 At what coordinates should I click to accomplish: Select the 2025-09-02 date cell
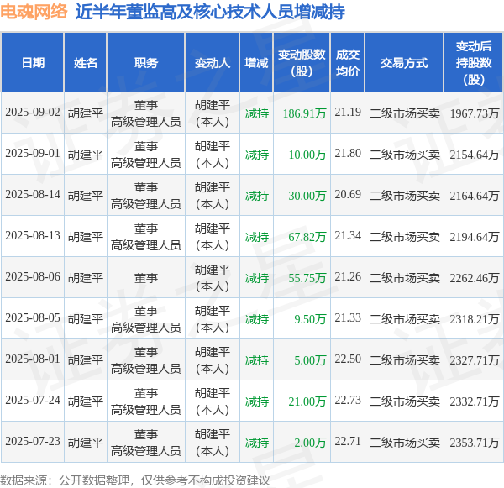coord(33,113)
